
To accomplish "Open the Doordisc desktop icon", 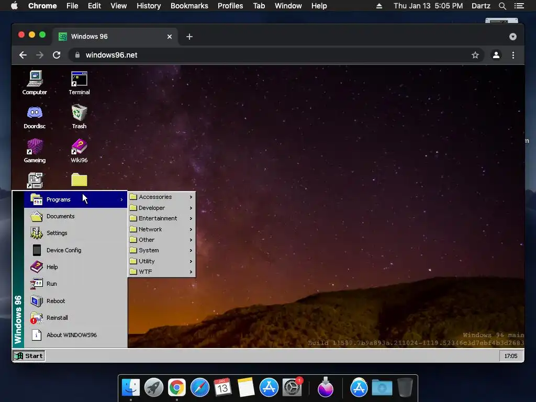I will click(x=35, y=117).
